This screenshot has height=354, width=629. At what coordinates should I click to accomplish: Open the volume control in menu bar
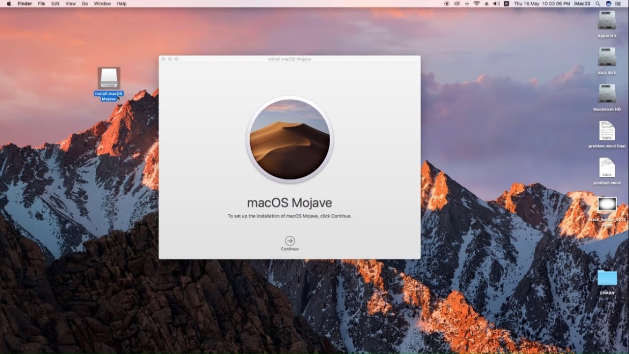coord(496,3)
